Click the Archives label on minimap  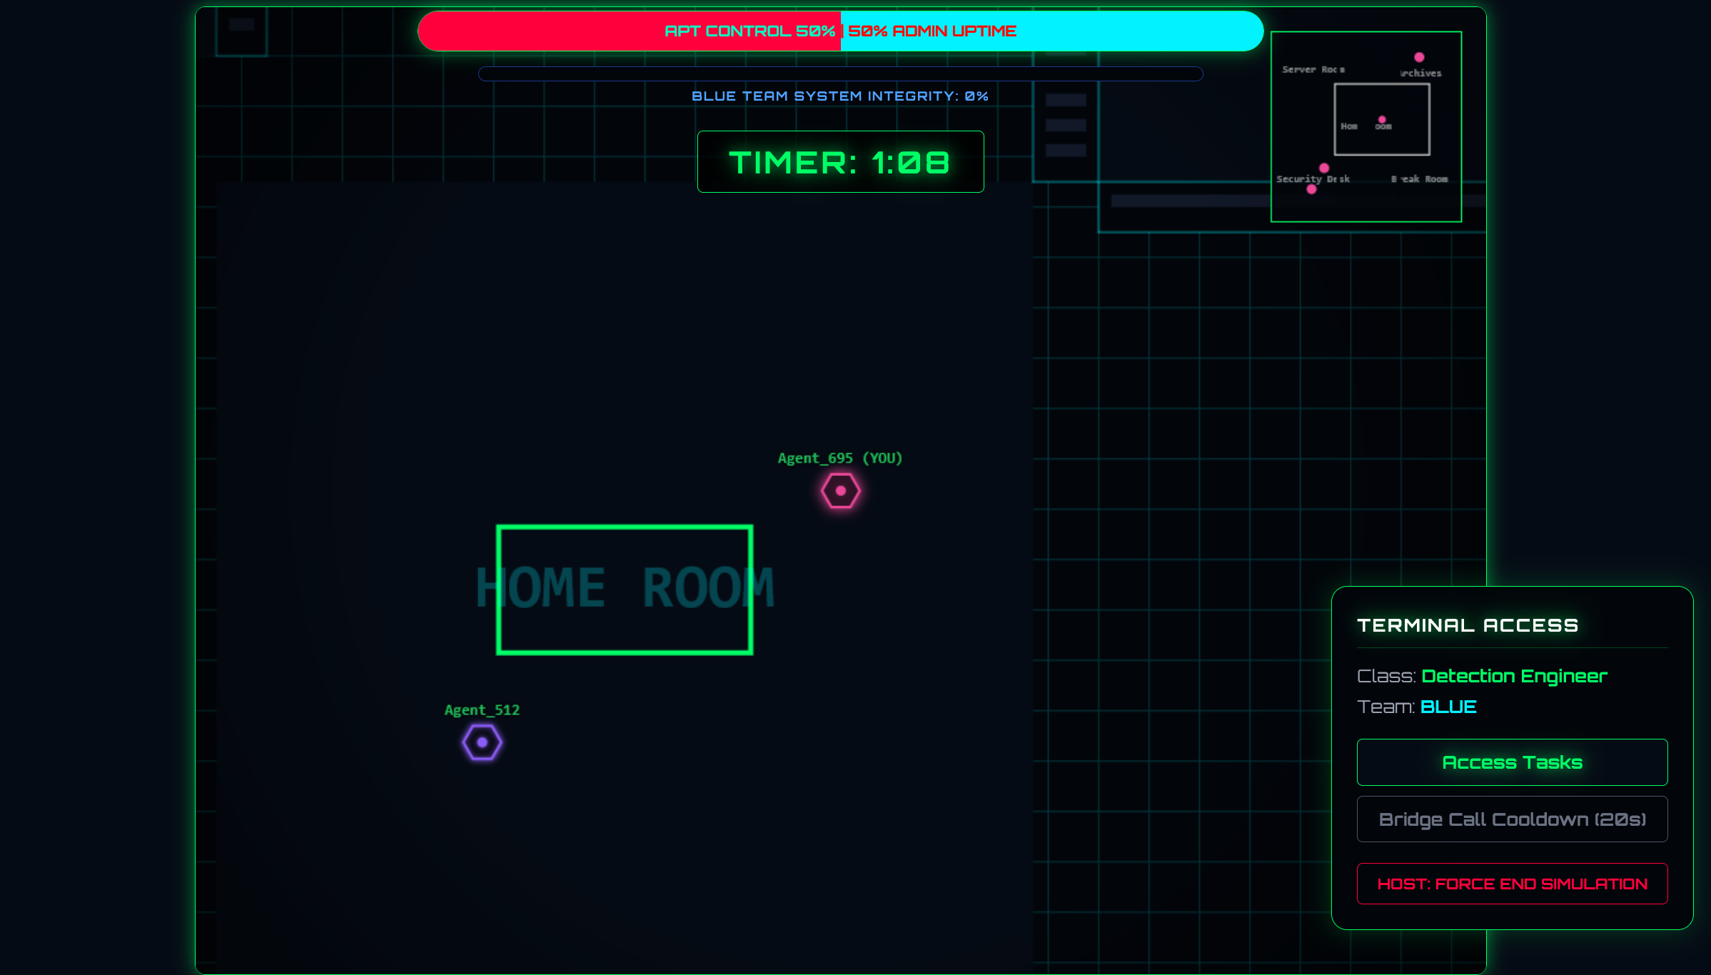[x=1420, y=74]
